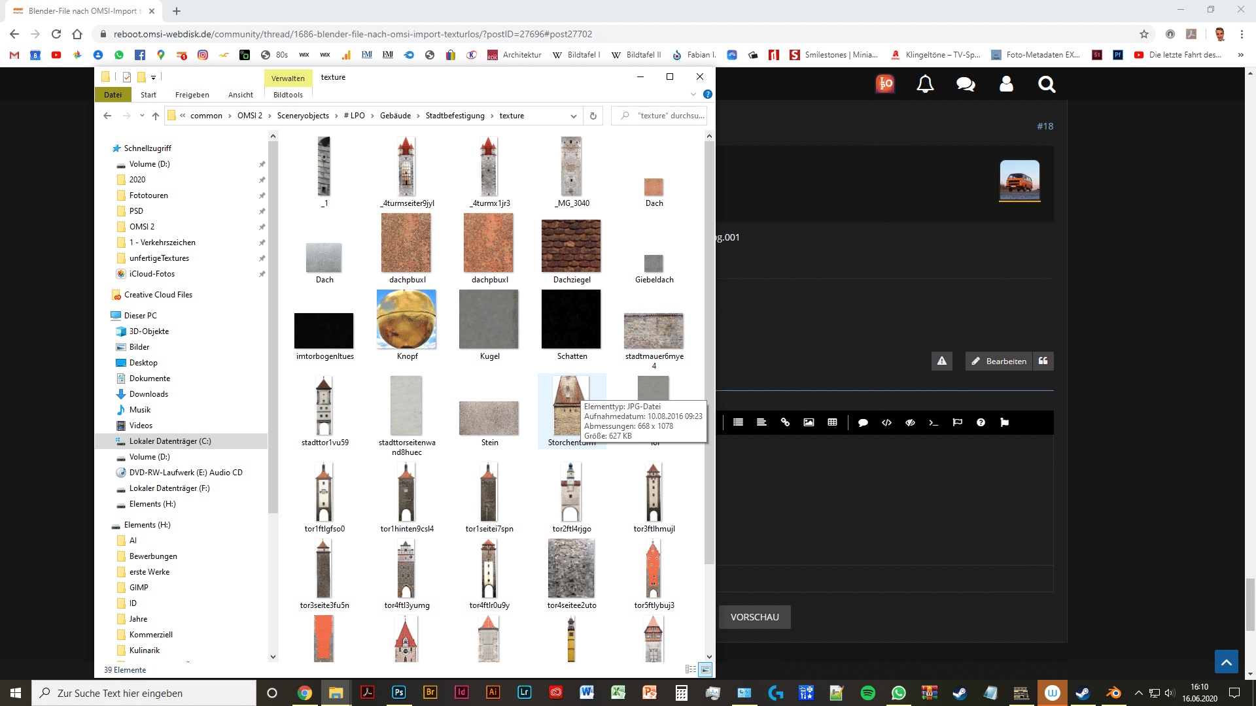Expand the Explorer ribbon chevron
The image size is (1256, 706).
693,94
